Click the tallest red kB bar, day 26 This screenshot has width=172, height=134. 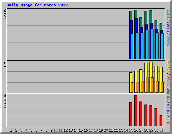[x=136, y=111]
